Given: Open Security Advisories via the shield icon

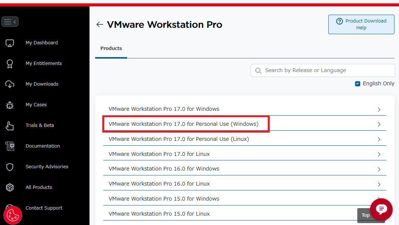Looking at the screenshot, I should pos(9,167).
